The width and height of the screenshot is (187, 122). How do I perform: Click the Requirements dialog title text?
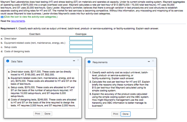100,62
